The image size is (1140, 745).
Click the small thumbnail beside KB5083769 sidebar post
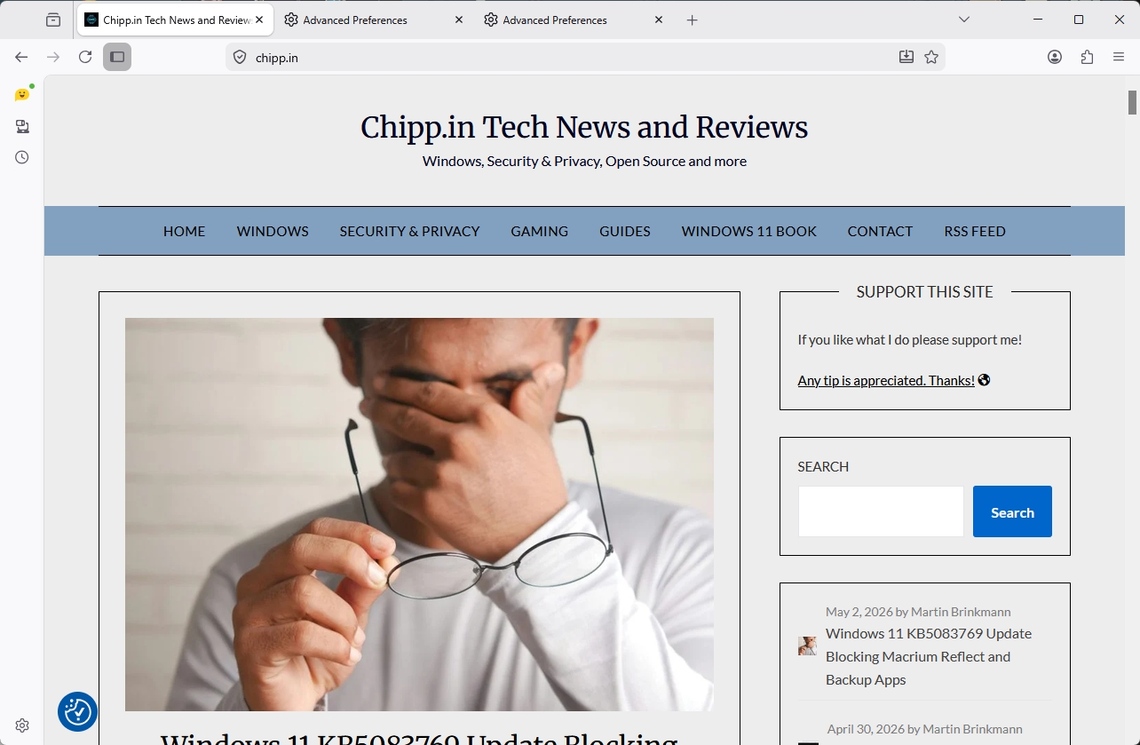pos(807,646)
